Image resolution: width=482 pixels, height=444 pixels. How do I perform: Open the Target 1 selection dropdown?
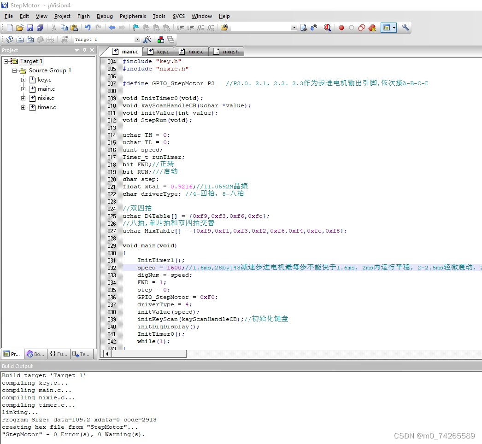[137, 40]
